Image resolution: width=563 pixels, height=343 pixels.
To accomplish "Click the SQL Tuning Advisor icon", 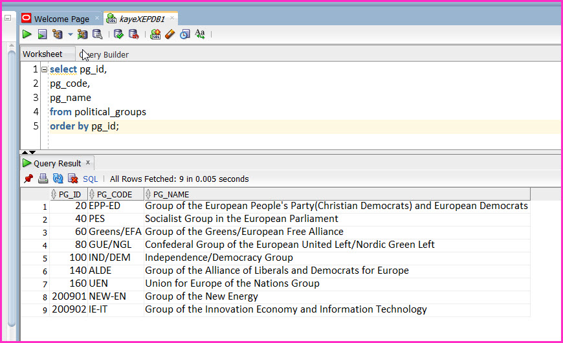I will pyautogui.click(x=98, y=34).
